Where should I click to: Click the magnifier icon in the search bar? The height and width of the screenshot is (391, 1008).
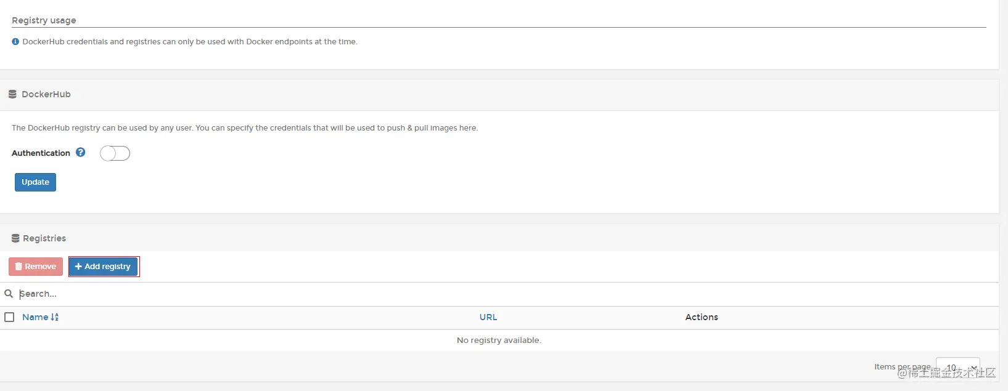pos(9,294)
